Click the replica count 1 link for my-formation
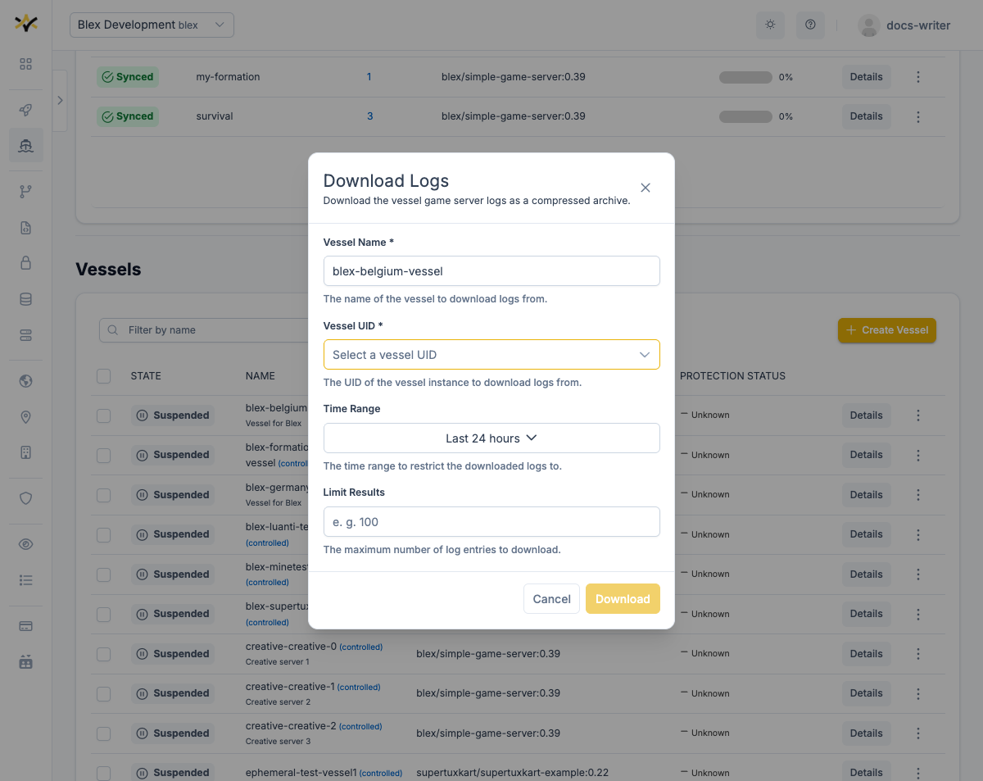 click(369, 77)
